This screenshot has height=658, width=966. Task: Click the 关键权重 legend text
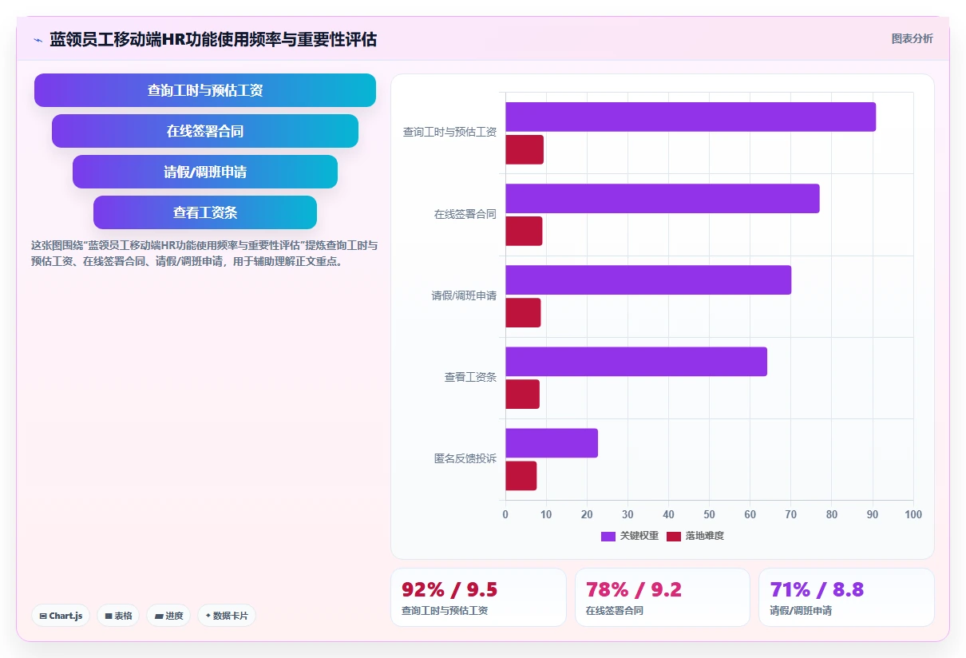[639, 536]
